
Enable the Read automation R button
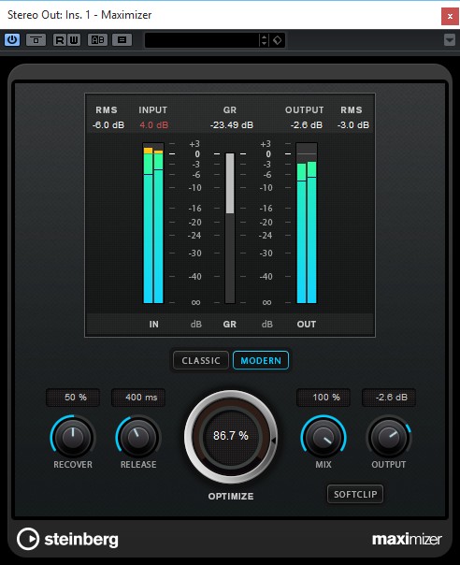[60, 40]
